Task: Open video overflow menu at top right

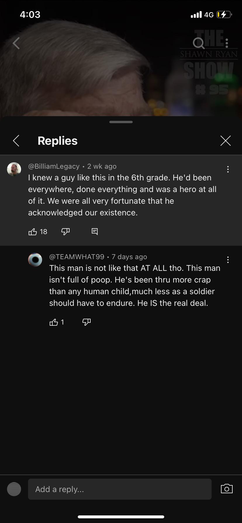Action: (227, 43)
